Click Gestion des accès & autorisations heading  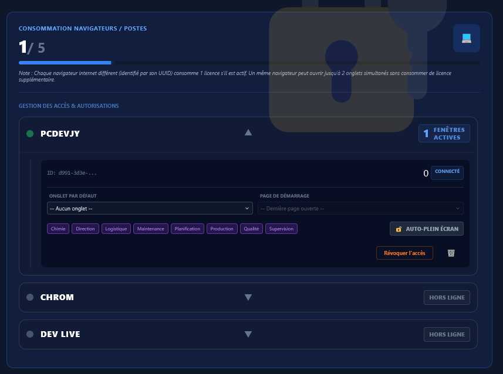tap(69, 106)
